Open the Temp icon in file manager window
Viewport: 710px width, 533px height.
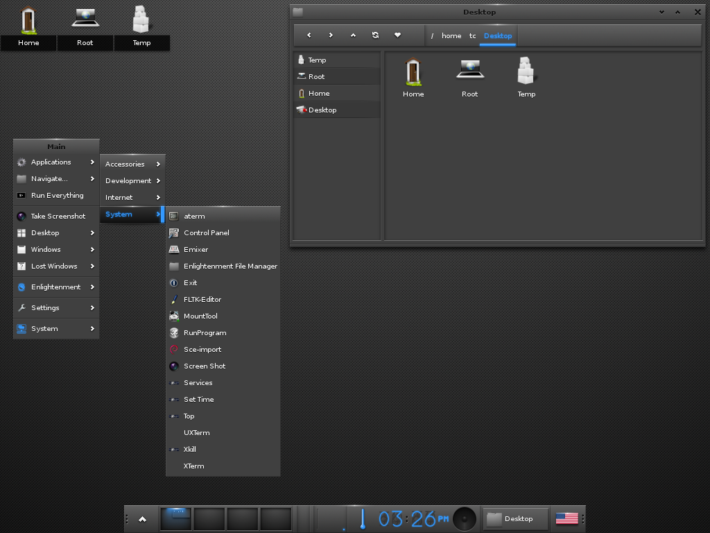point(526,77)
